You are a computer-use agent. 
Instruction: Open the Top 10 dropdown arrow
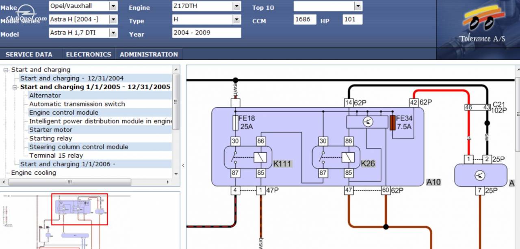pyautogui.click(x=358, y=6)
